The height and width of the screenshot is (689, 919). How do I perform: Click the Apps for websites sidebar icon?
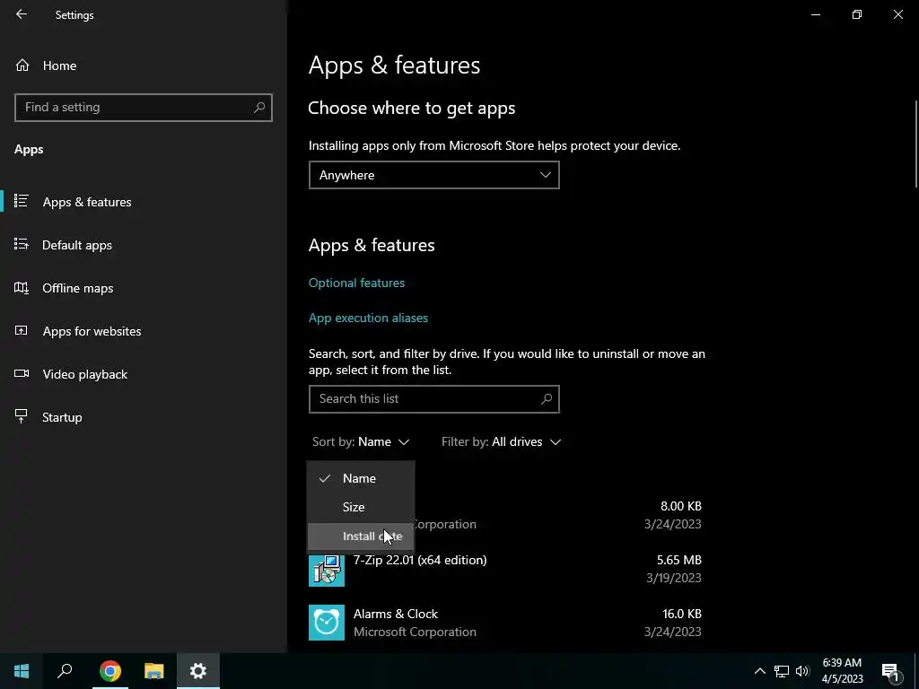pos(22,330)
